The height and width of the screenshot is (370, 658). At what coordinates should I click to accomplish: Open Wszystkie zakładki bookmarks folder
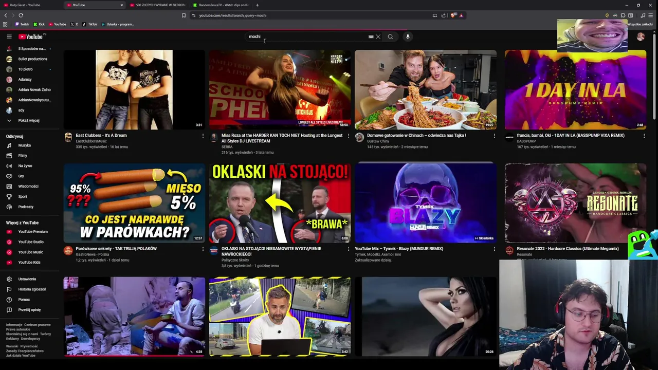point(641,24)
